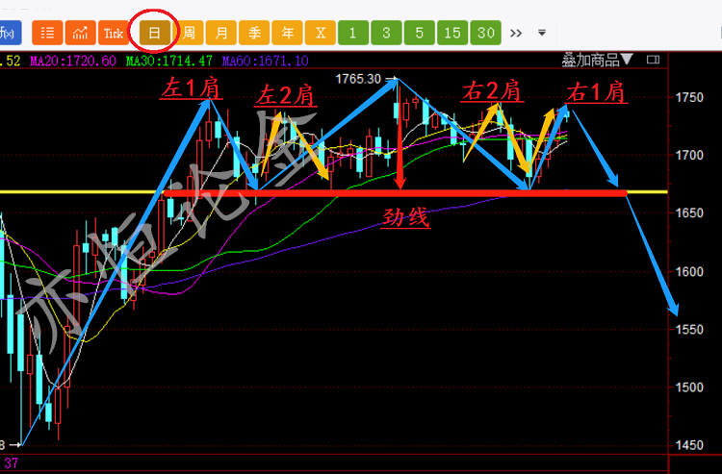Switch to 30-minute chart
Viewport: 722px width, 474px height.
486,33
